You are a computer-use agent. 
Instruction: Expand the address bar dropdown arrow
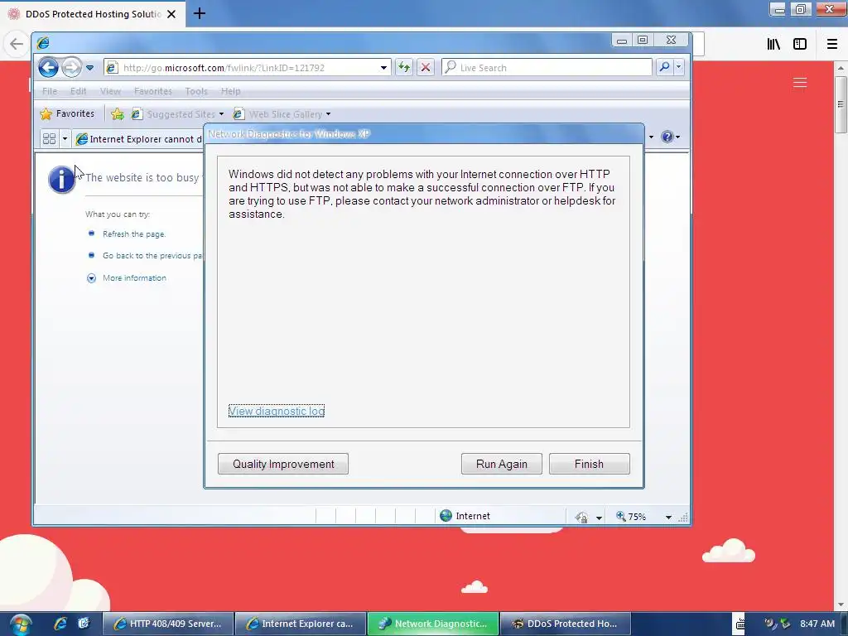pos(383,68)
